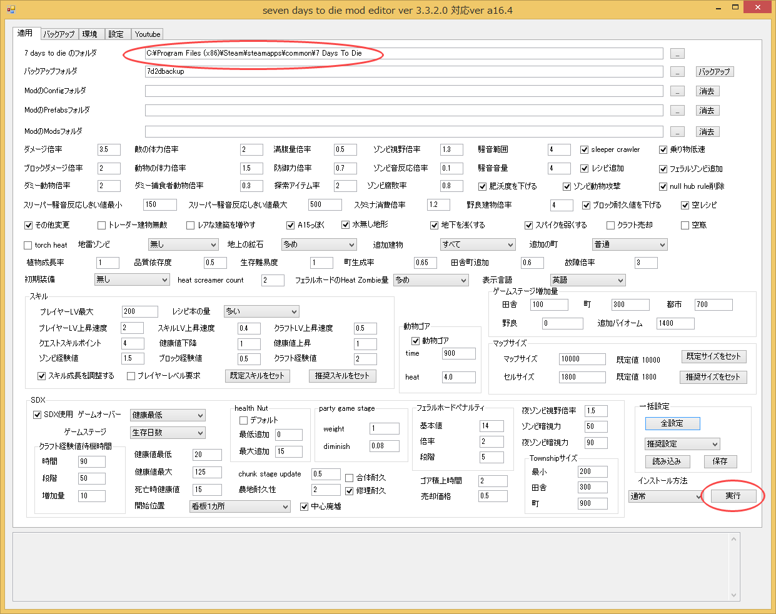Browse for ModのConfigフォルダ path
This screenshot has height=614, width=776.
tap(677, 91)
